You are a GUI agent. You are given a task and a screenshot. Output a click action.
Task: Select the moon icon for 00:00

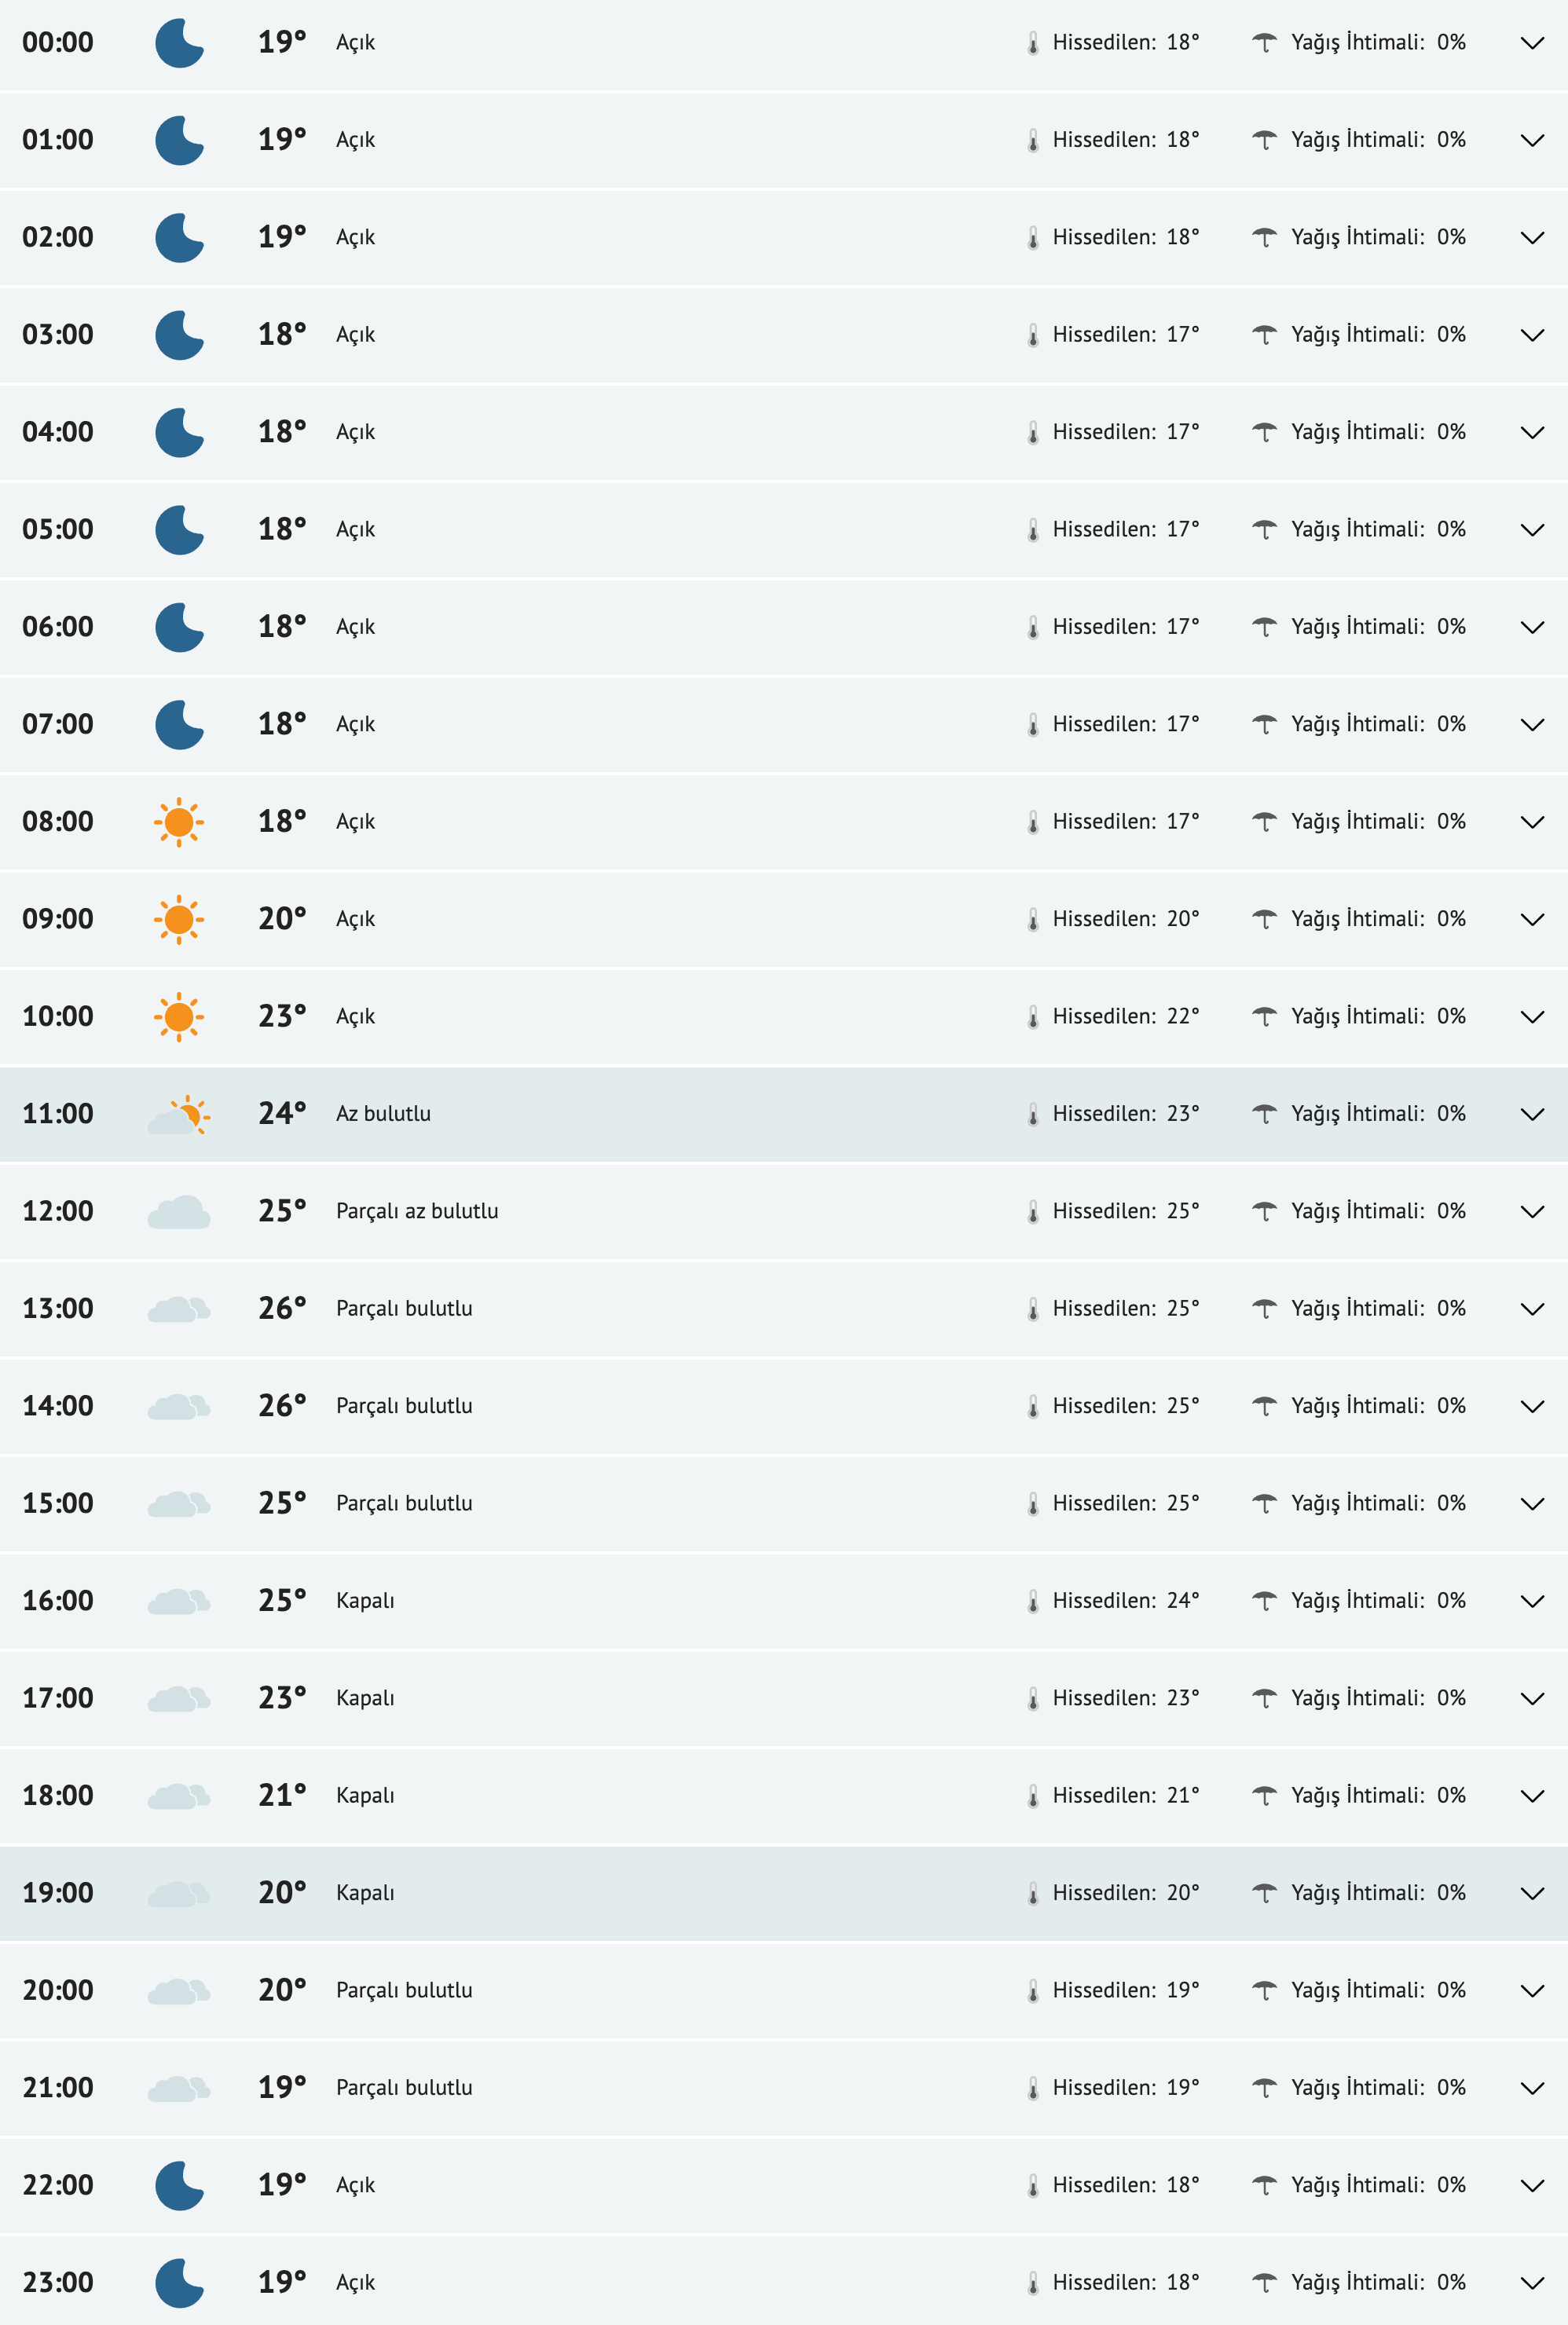[x=180, y=43]
